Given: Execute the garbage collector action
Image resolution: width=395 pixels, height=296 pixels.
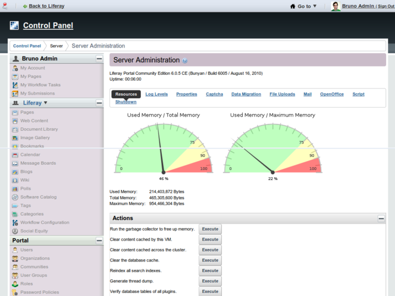Looking at the screenshot, I should click(x=210, y=229).
